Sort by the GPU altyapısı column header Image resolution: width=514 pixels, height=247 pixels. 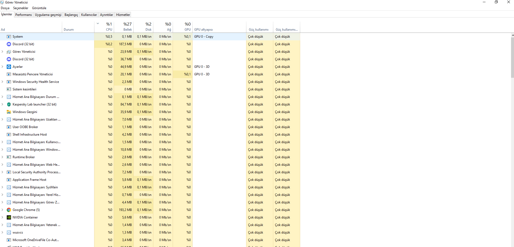(x=203, y=30)
